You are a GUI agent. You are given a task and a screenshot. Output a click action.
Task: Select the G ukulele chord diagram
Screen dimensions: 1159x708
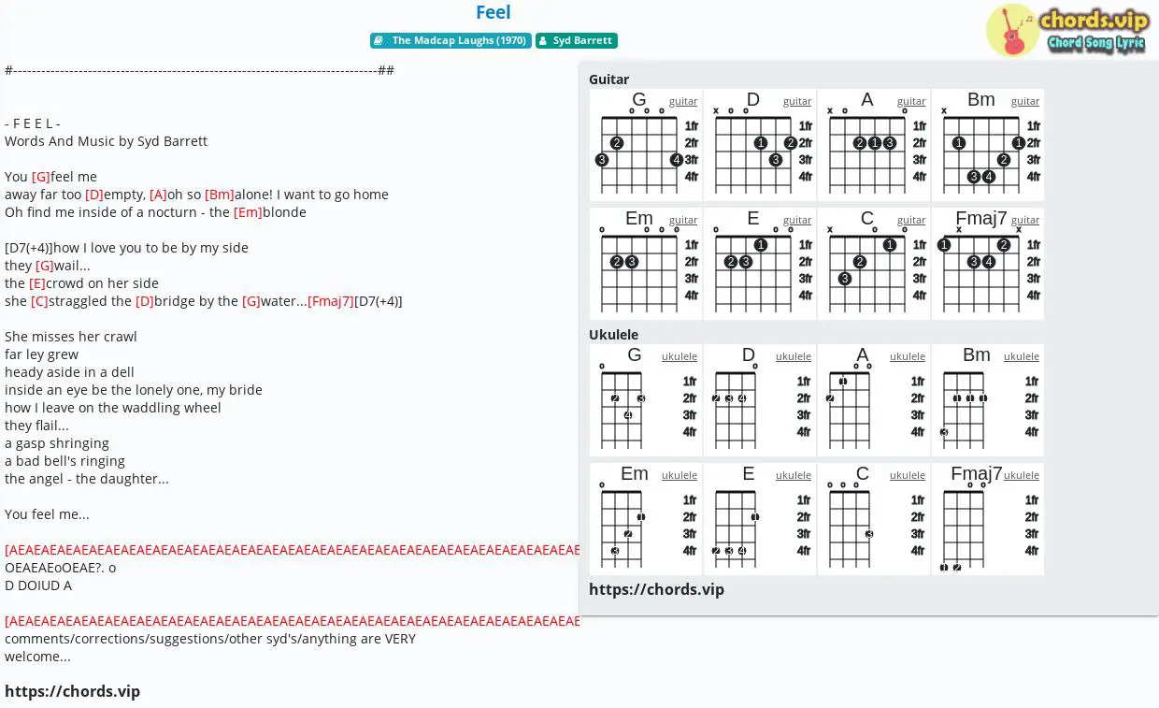[x=646, y=400]
